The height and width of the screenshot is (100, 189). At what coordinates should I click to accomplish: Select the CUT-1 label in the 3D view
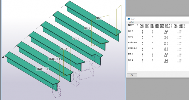point(75,39)
